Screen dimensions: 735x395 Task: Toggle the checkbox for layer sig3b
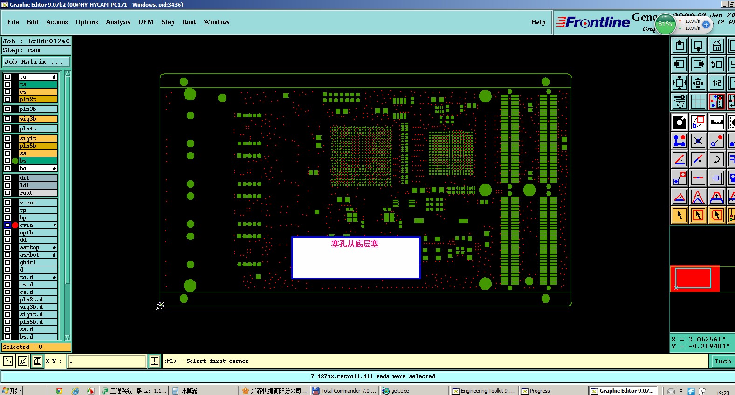(x=7, y=119)
